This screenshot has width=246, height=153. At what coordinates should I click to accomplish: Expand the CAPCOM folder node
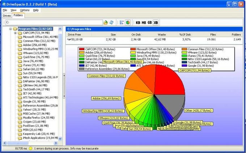(15, 33)
